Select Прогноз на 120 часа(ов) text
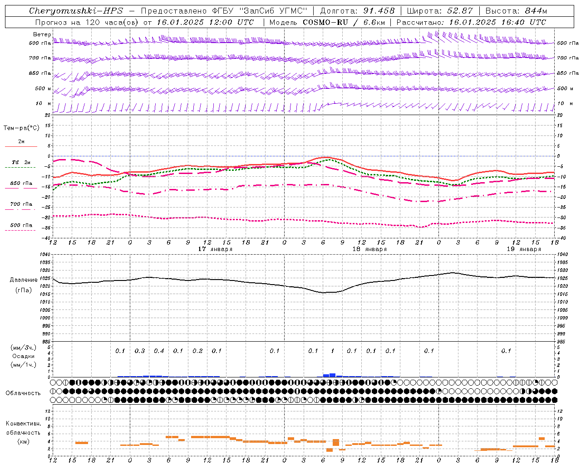The height and width of the screenshot is (464, 581). pos(88,22)
